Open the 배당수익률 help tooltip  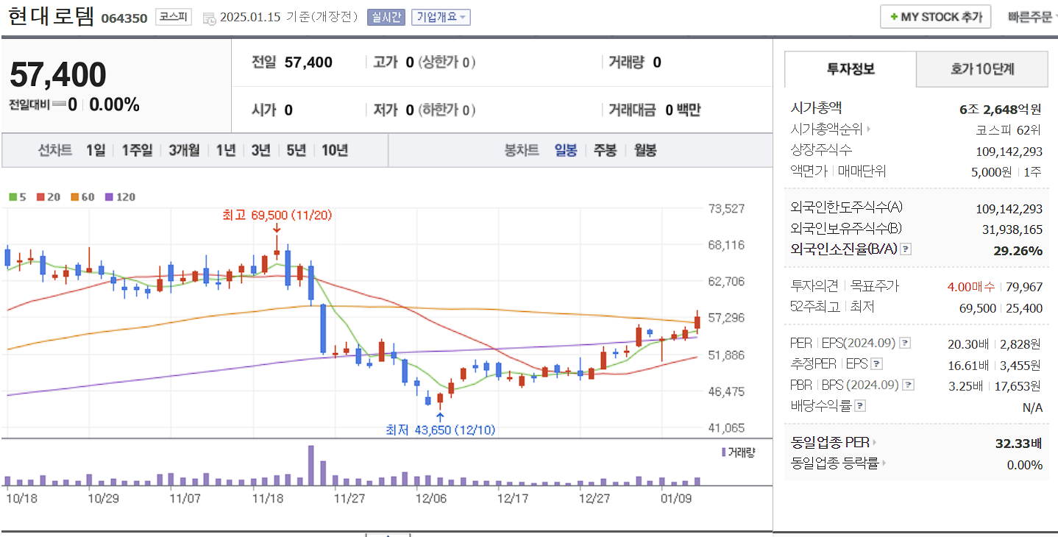tap(859, 404)
